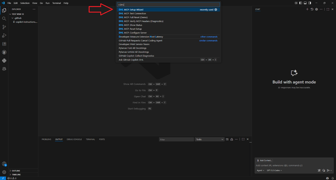The width and height of the screenshot is (336, 180).
Task: Toggle the primary side bar
Action: (301, 3)
